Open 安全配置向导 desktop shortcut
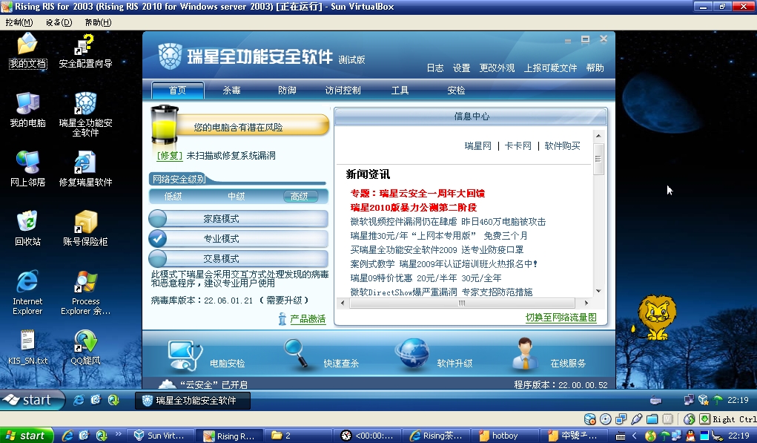757x443 pixels. 85,50
